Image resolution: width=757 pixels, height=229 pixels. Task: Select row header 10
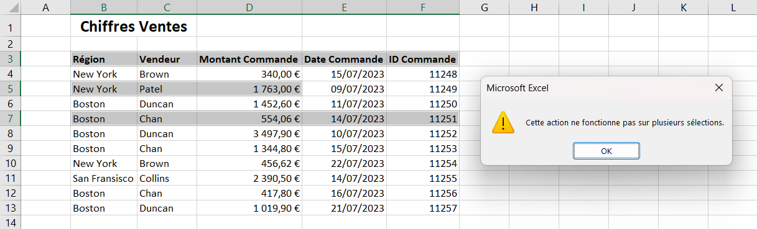point(11,163)
